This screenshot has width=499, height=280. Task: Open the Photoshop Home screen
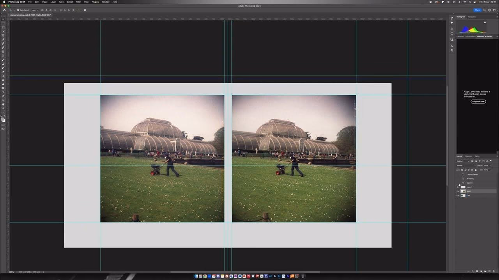coord(5,10)
